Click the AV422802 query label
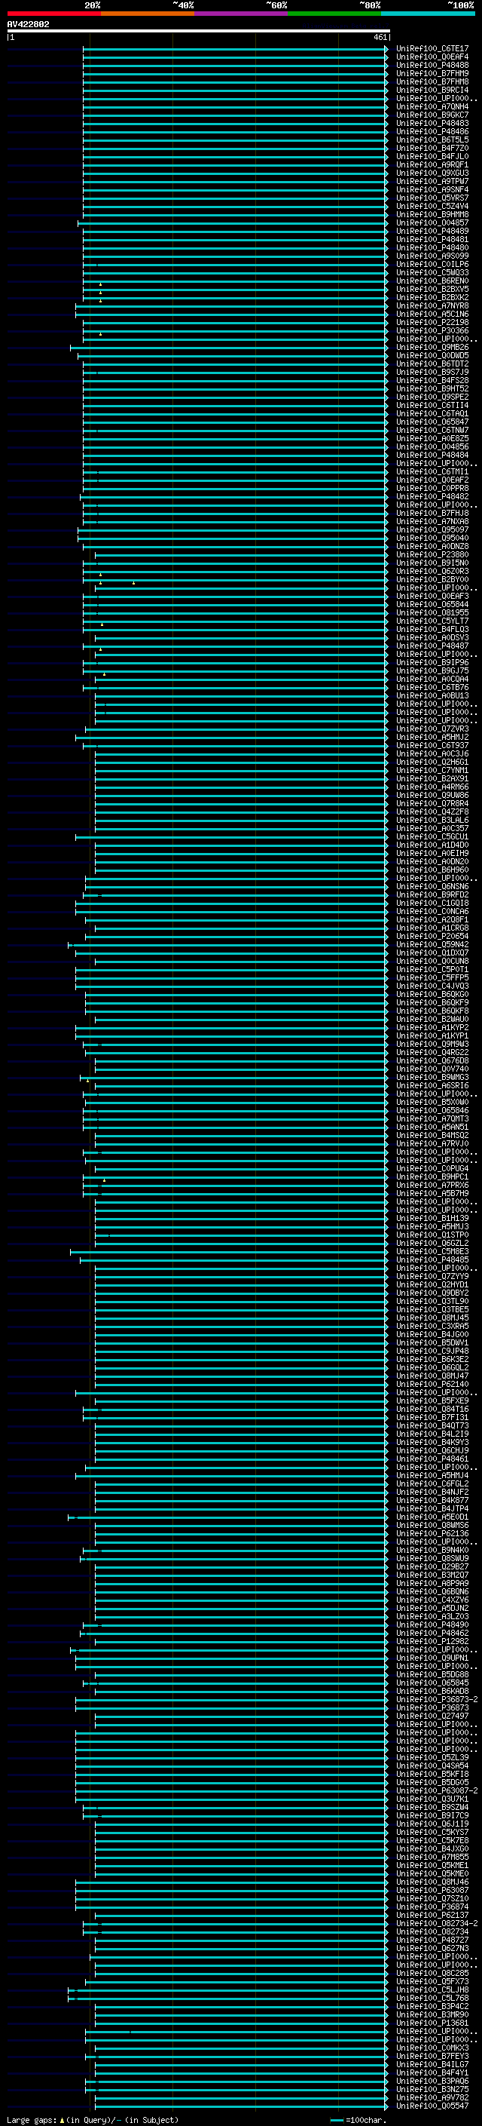482x2126 pixels. 28,24
